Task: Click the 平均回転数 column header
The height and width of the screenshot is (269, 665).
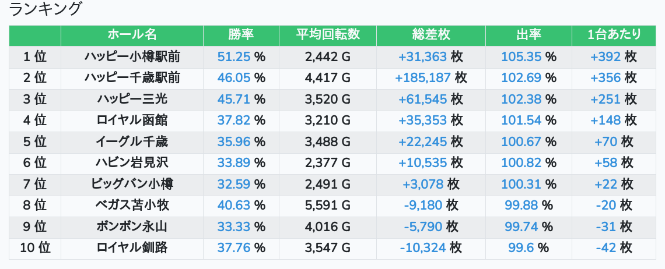Action: pos(328,35)
